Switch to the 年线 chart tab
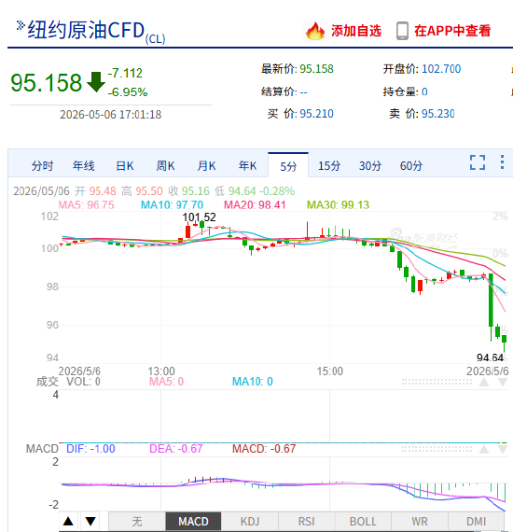 tap(83, 166)
